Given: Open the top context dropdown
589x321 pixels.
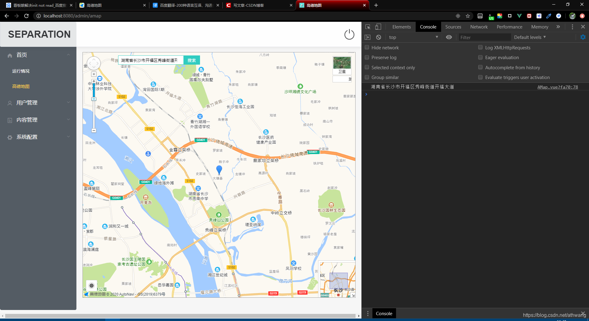Looking at the screenshot, I should point(414,37).
